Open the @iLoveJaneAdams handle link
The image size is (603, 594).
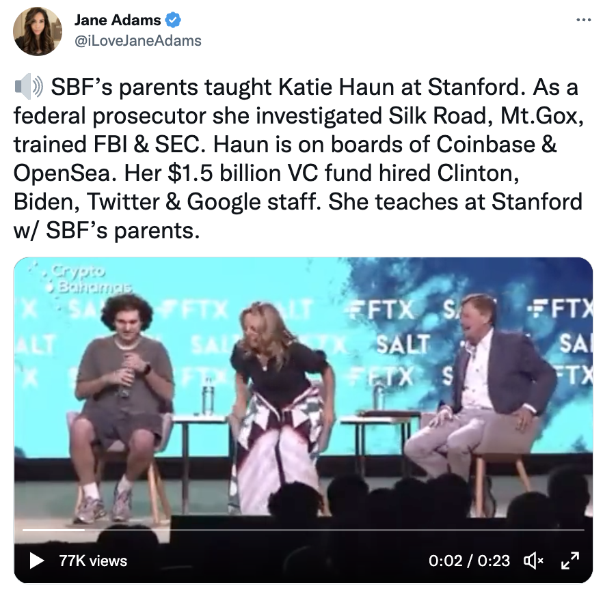point(137,41)
